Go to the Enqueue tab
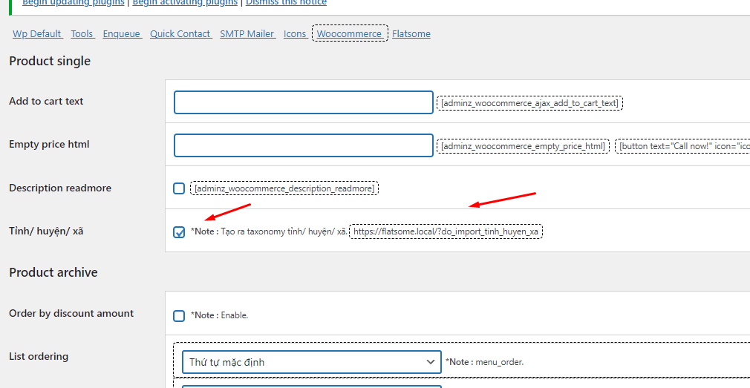Viewport: 750px width, 388px height. (x=122, y=34)
